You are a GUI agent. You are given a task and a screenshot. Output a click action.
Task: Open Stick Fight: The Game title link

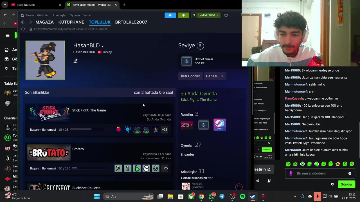coord(89,110)
